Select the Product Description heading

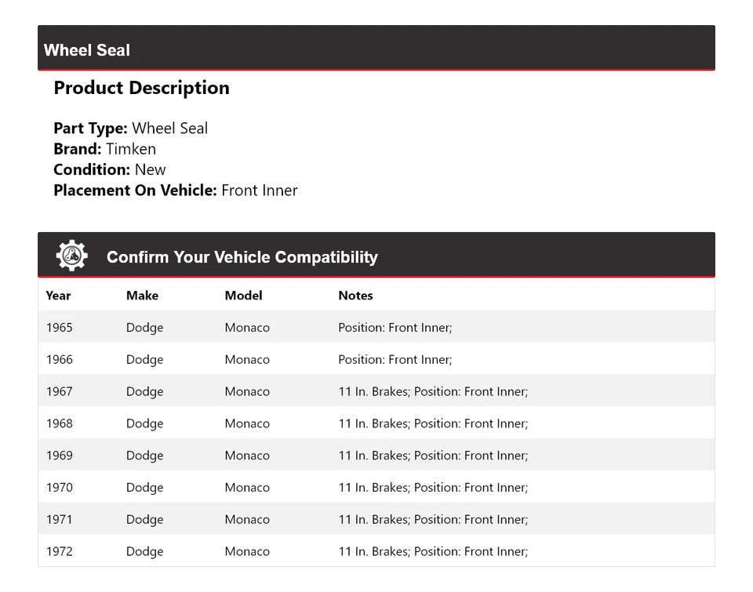point(141,88)
